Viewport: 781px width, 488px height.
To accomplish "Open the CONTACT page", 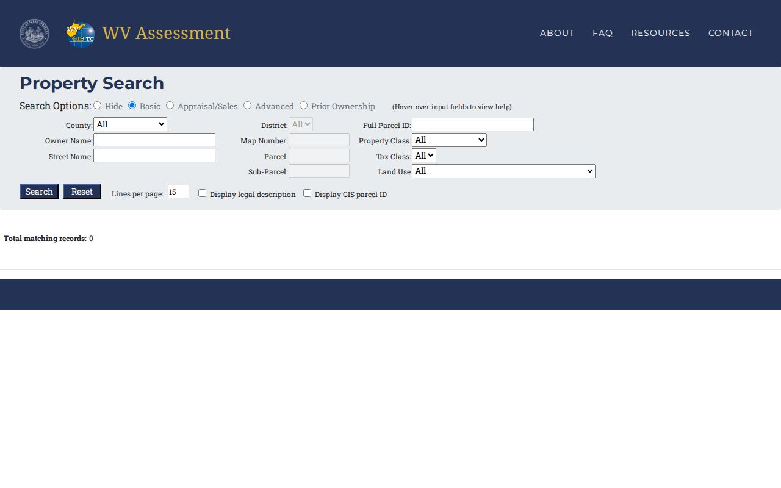I will (730, 33).
